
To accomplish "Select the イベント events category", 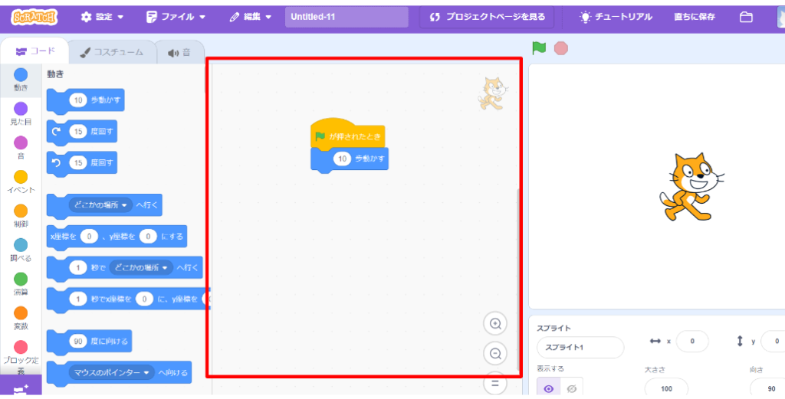I will tap(21, 182).
